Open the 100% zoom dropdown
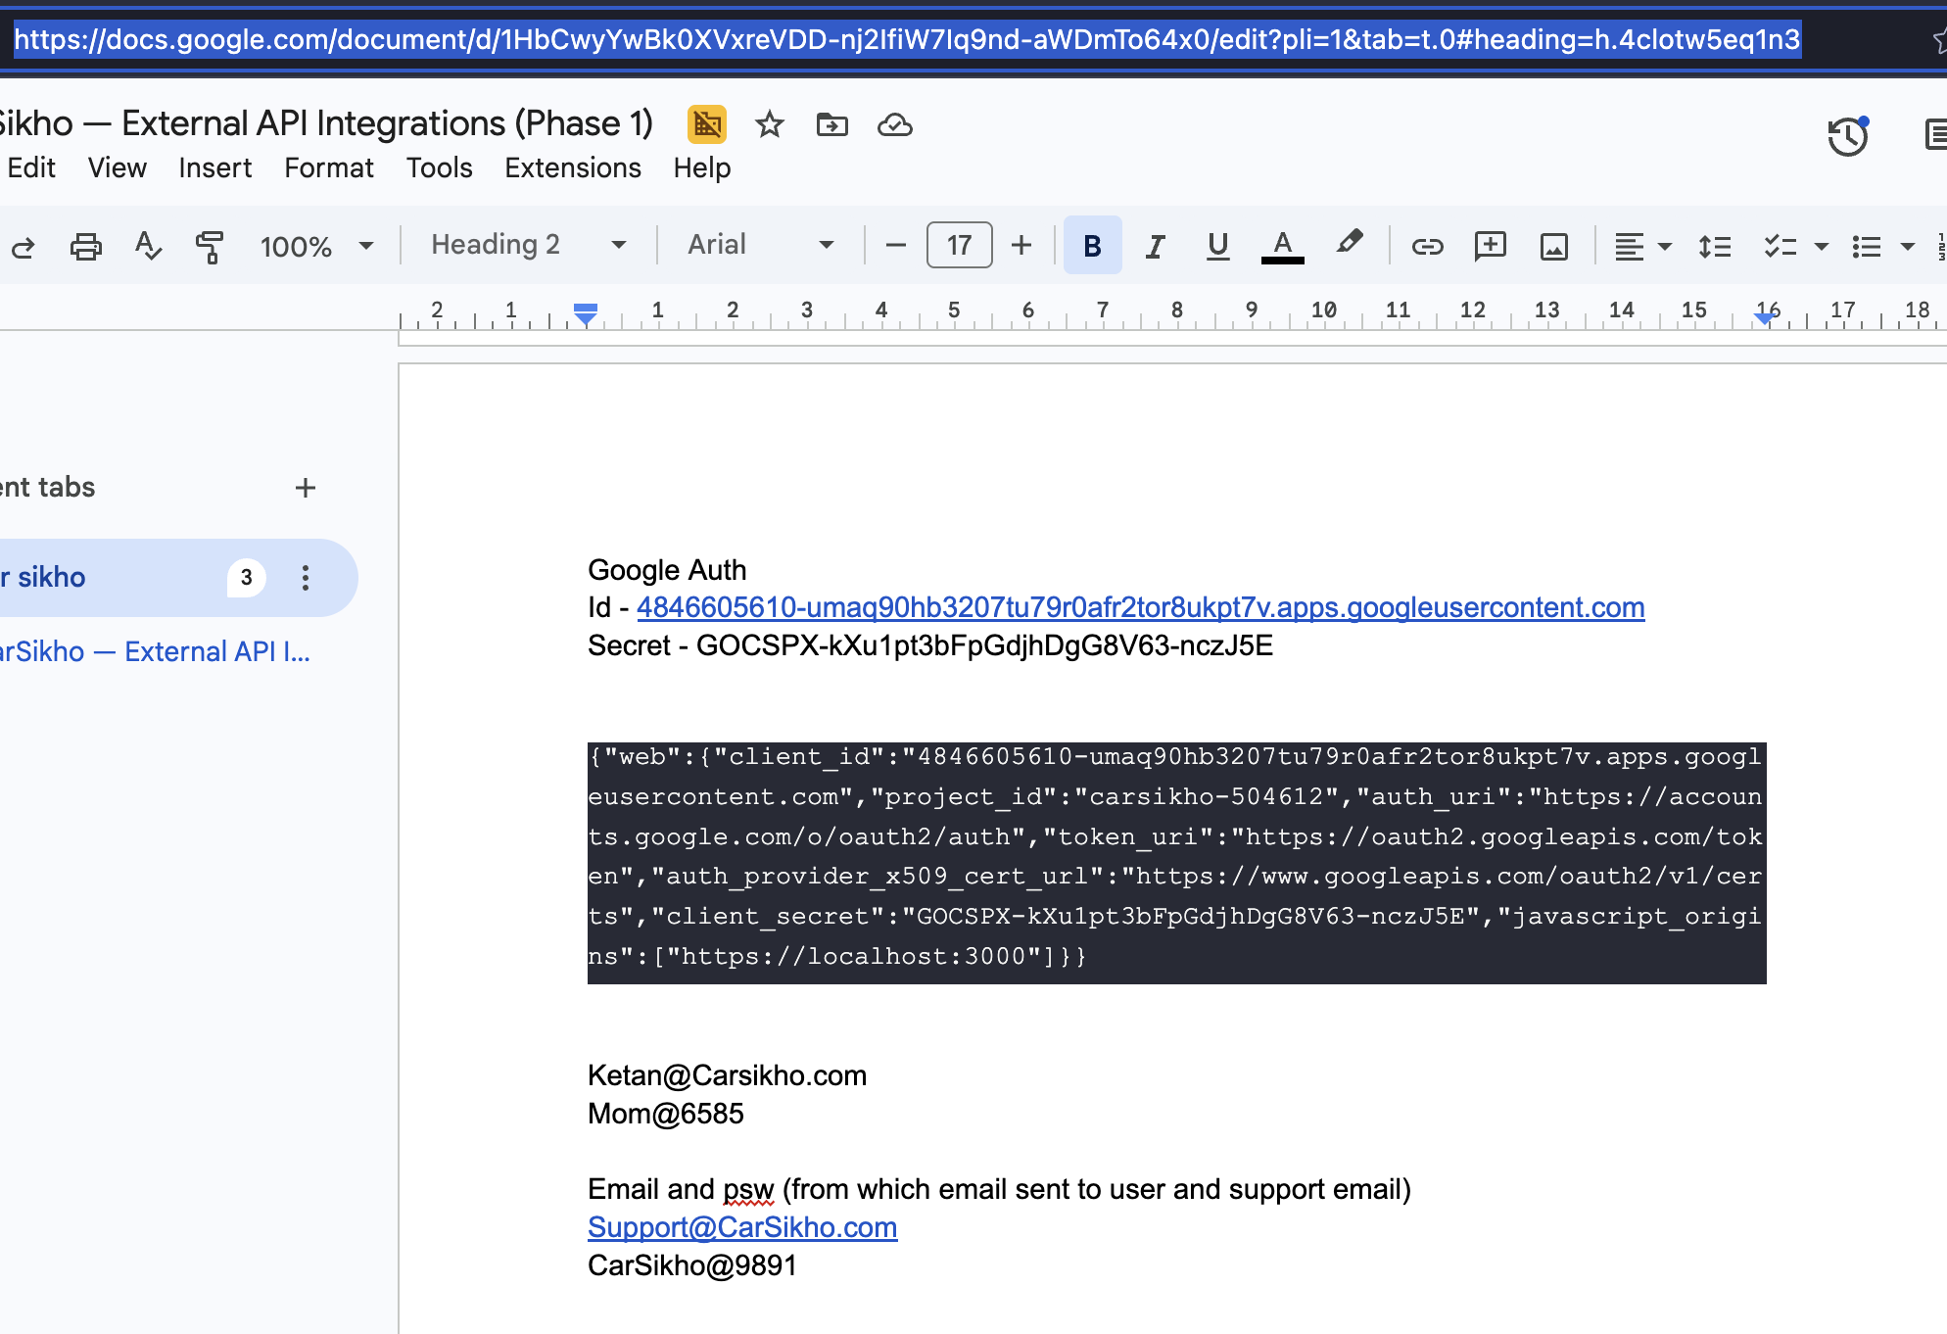 click(315, 246)
